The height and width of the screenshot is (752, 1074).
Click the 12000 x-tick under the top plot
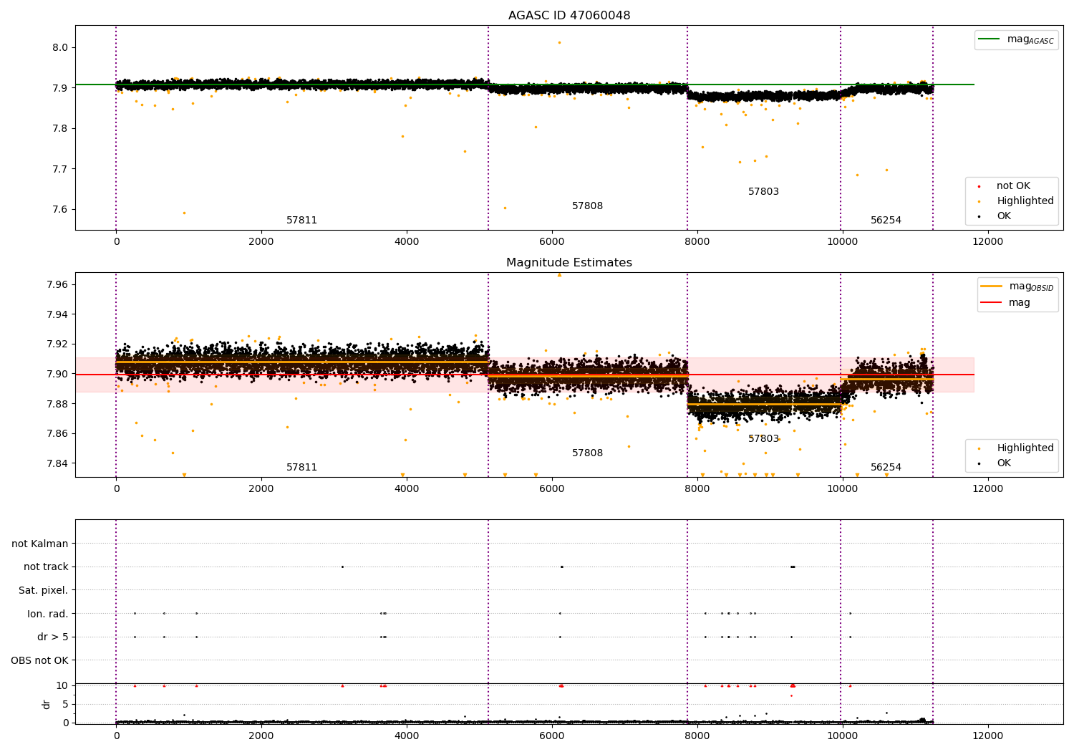point(987,242)
